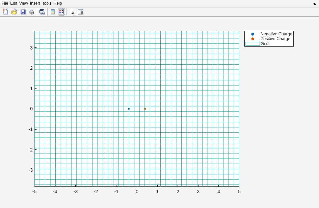Expand the Tools menu

tap(47, 3)
